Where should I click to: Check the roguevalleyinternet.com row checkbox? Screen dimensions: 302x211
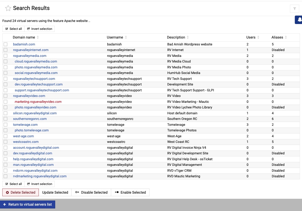pyautogui.click(x=5, y=50)
